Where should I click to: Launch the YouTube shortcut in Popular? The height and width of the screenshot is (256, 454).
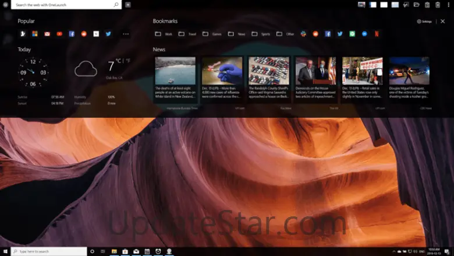[59, 34]
